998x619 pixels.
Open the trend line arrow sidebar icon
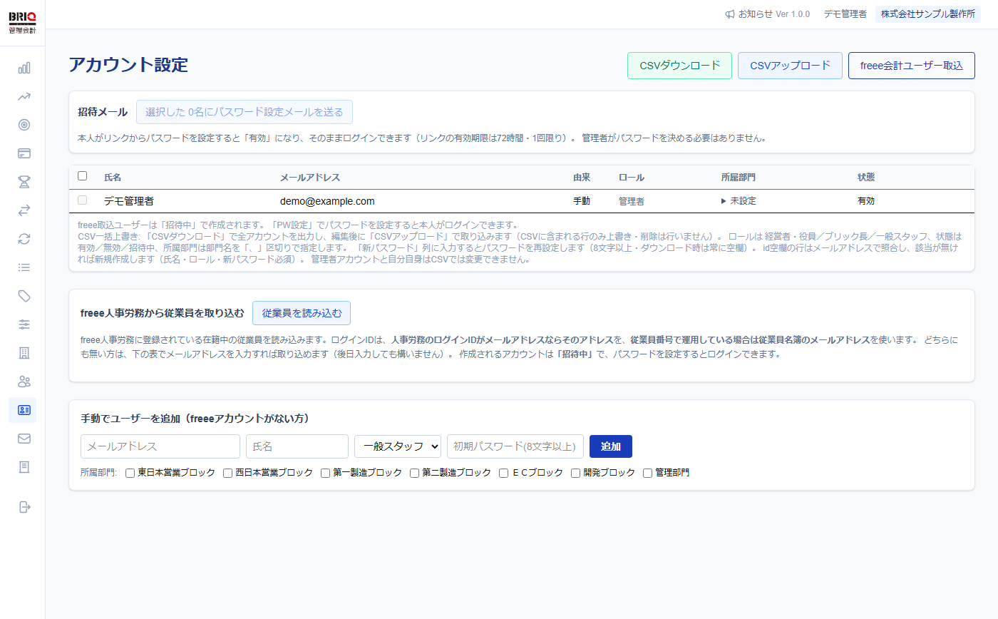[24, 96]
